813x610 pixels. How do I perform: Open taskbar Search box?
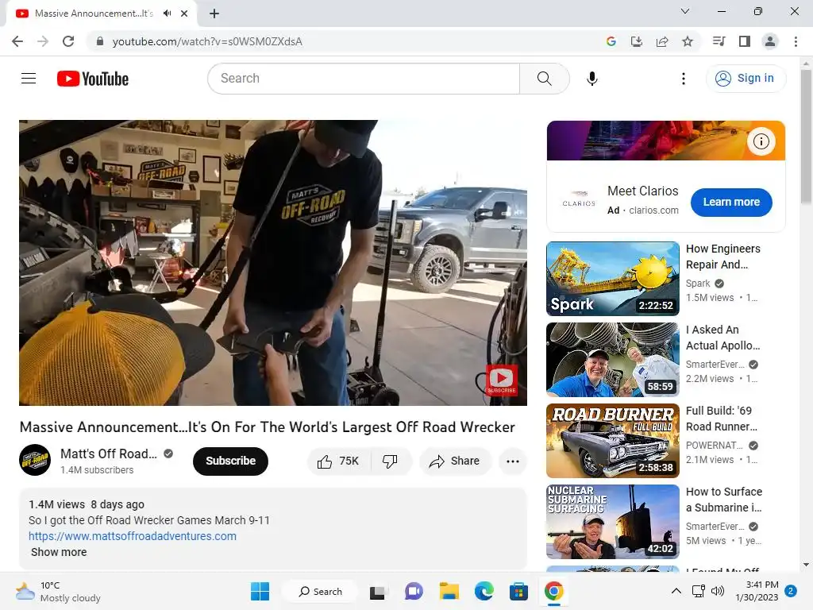coord(320,591)
